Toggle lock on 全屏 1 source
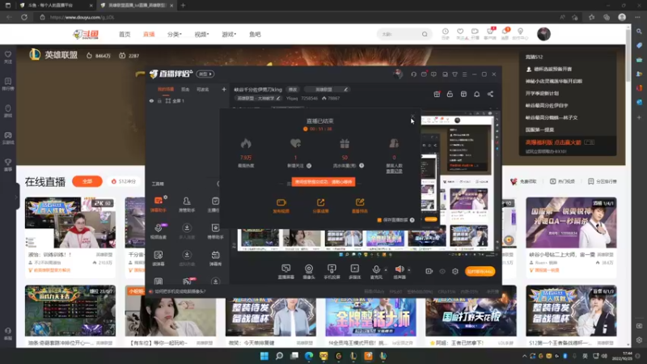Viewport: 647px width, 364px height. 159,100
